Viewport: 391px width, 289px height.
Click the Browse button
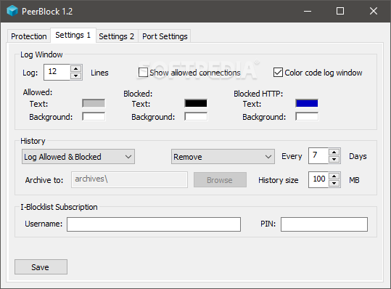[220, 179]
